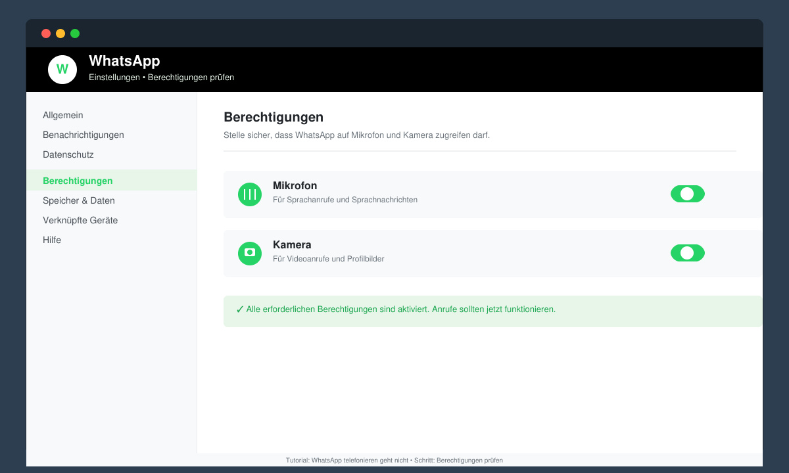Maximize the window with green button
This screenshot has height=473, width=789.
(x=75, y=34)
